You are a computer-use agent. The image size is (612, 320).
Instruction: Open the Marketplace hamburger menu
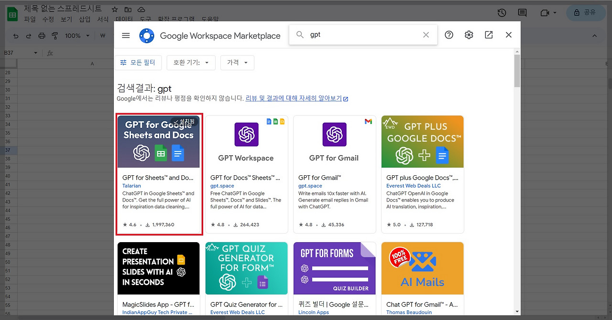(126, 35)
